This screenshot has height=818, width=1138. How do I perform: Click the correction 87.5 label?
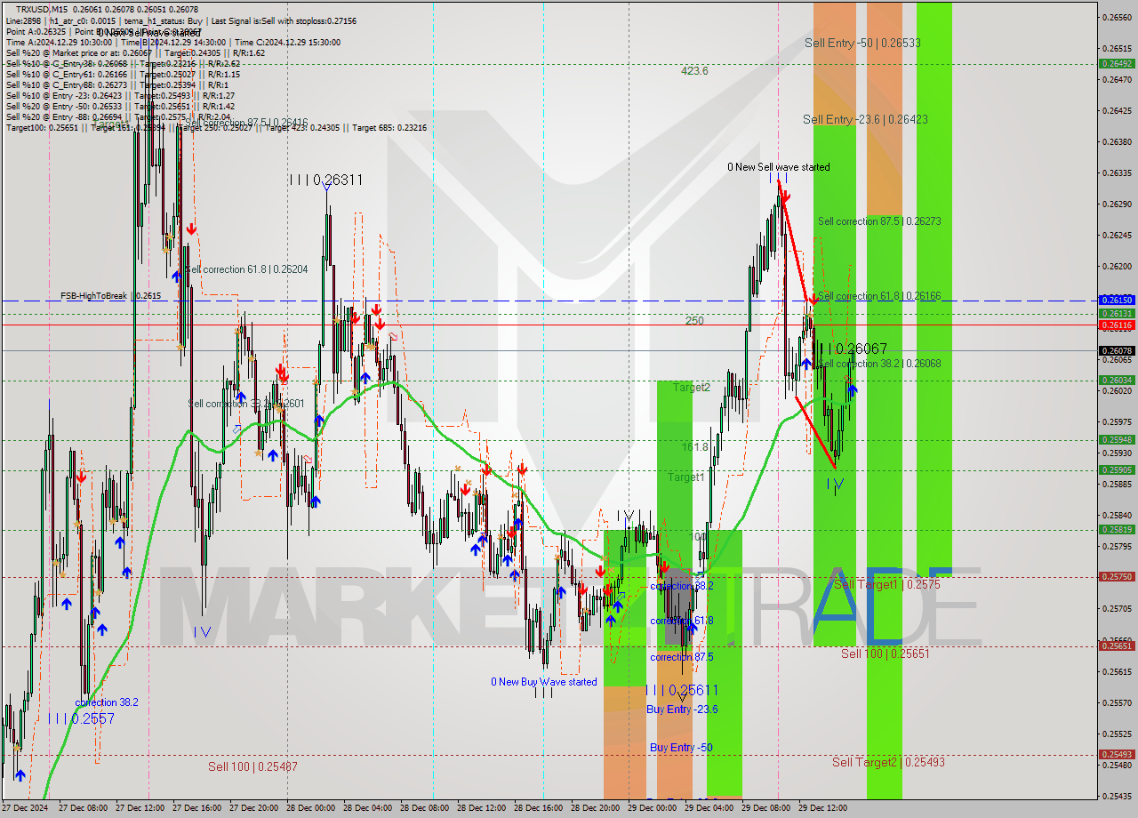point(682,657)
